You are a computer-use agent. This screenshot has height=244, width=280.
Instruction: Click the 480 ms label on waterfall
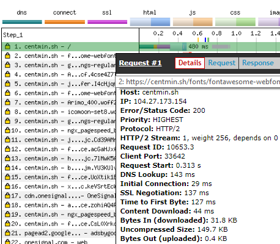point(198,47)
